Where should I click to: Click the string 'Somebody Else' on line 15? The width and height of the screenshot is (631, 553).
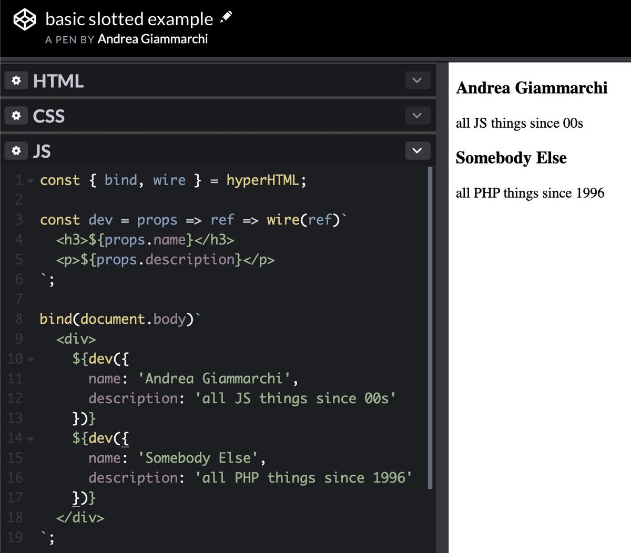point(198,458)
